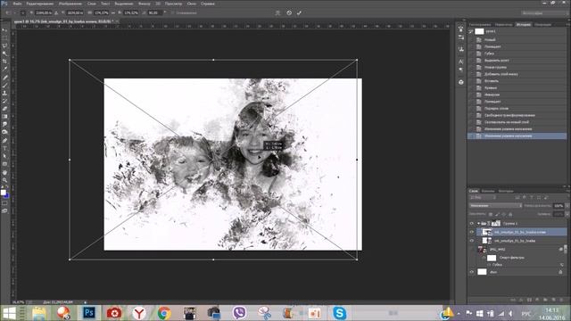
Task: Set history brush source on урок1 snapshot
Action: tap(471, 31)
